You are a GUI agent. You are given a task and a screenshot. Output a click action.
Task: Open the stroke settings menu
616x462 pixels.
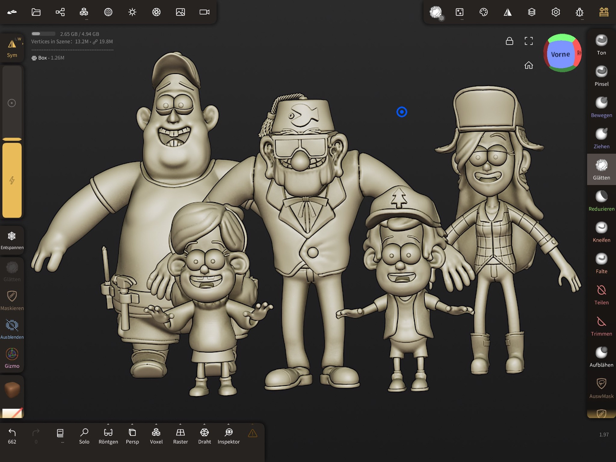[460, 12]
